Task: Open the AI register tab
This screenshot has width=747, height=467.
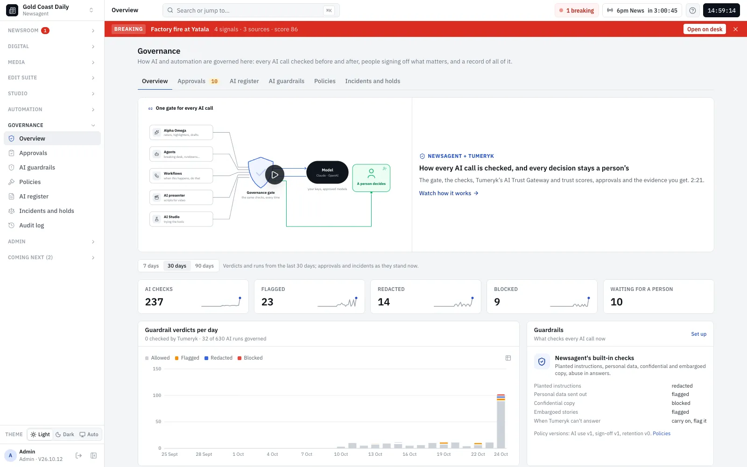Action: (x=244, y=81)
